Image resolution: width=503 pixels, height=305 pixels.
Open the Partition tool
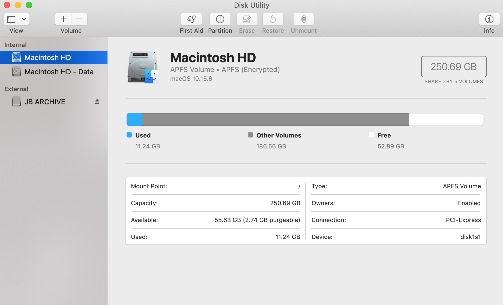[x=220, y=19]
